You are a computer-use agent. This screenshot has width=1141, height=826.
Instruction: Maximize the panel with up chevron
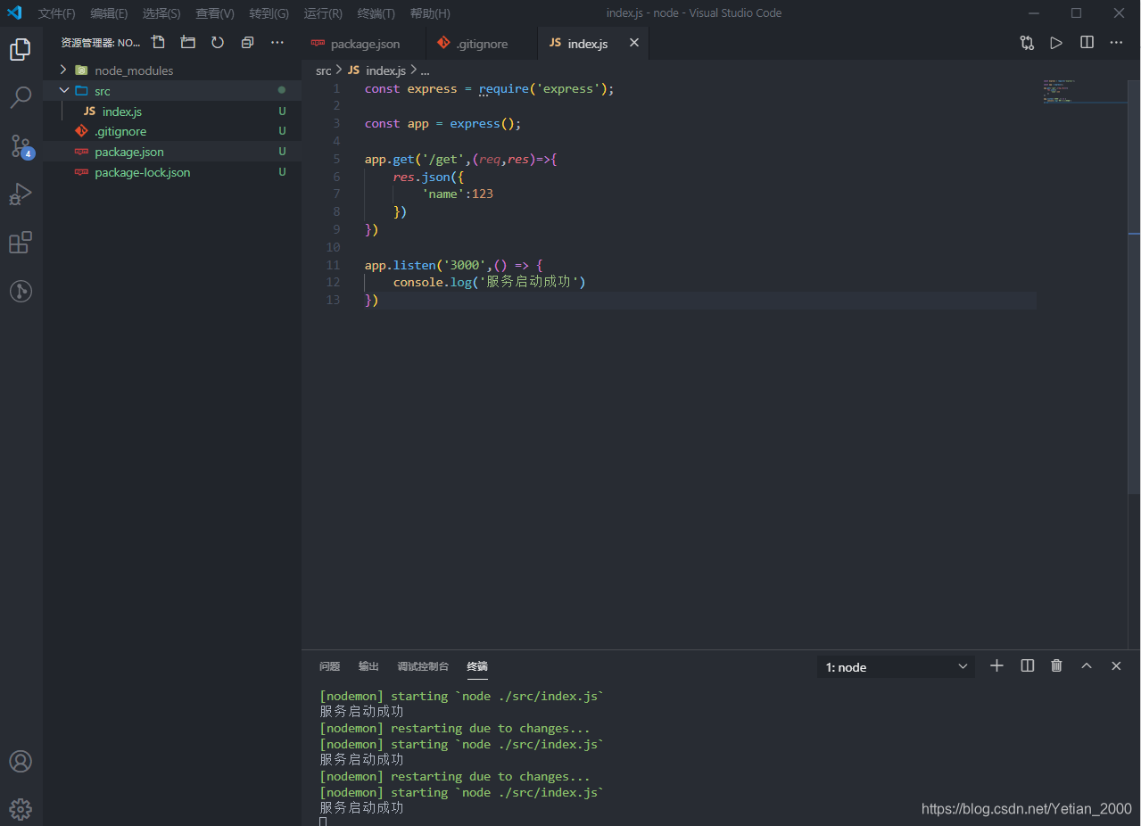(x=1087, y=665)
